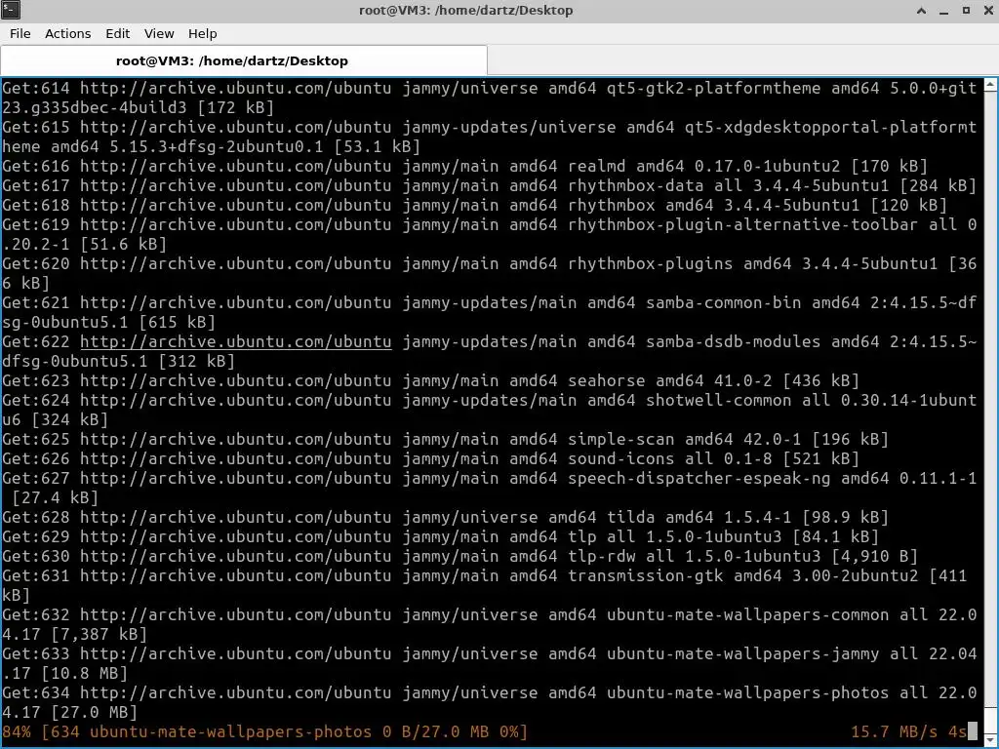Click the 'Get:628' line label
The image size is (999, 749).
click(x=36, y=517)
